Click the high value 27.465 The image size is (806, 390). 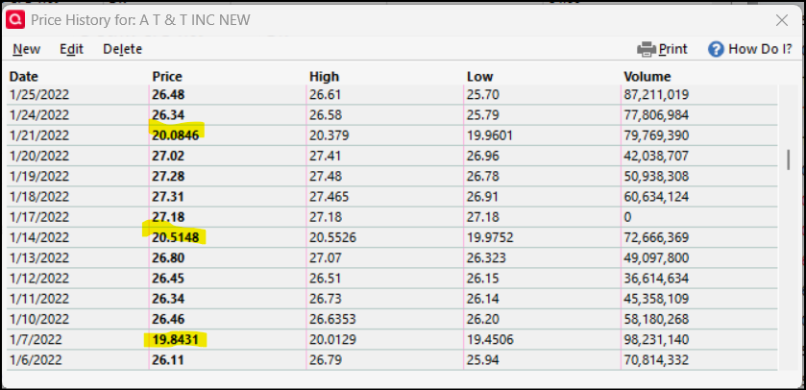(329, 196)
